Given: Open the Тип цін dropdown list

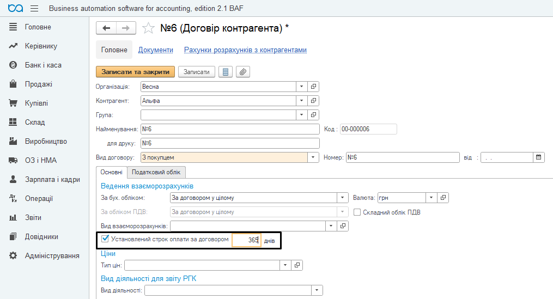Looking at the screenshot, I should (285, 265).
